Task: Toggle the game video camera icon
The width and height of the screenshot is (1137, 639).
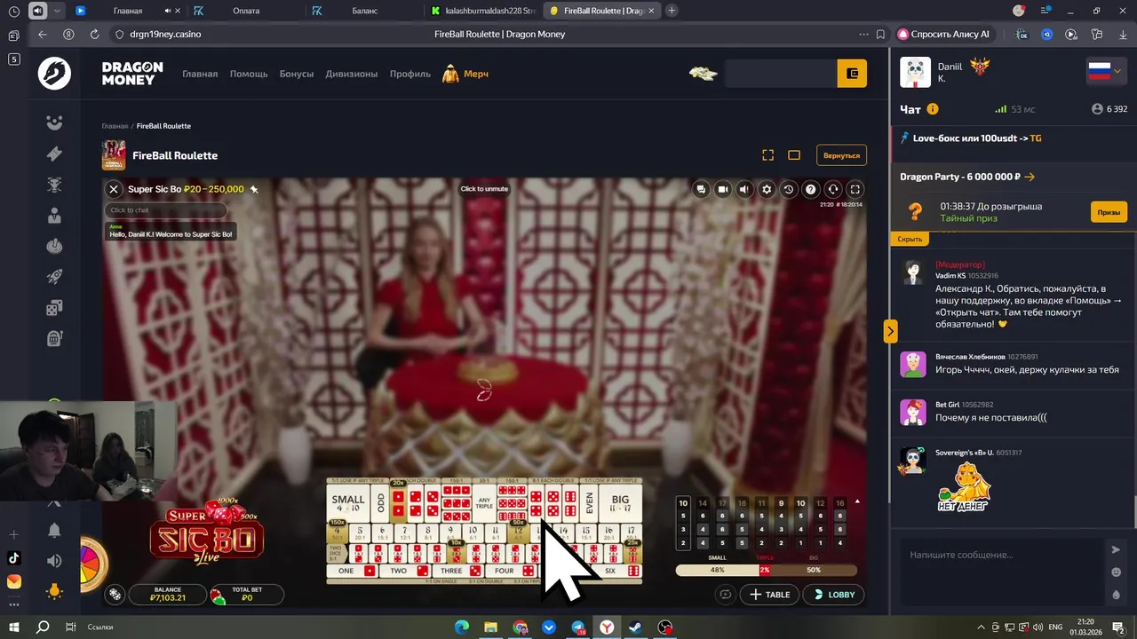Action: coord(723,189)
